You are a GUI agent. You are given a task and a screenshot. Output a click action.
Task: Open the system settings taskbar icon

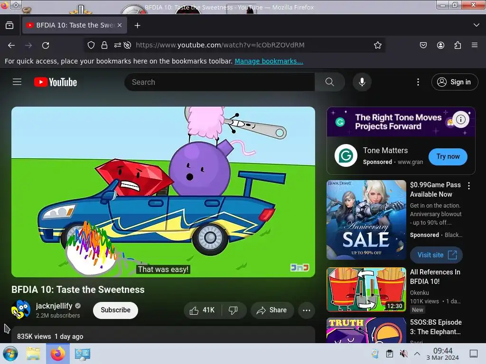[82, 354]
